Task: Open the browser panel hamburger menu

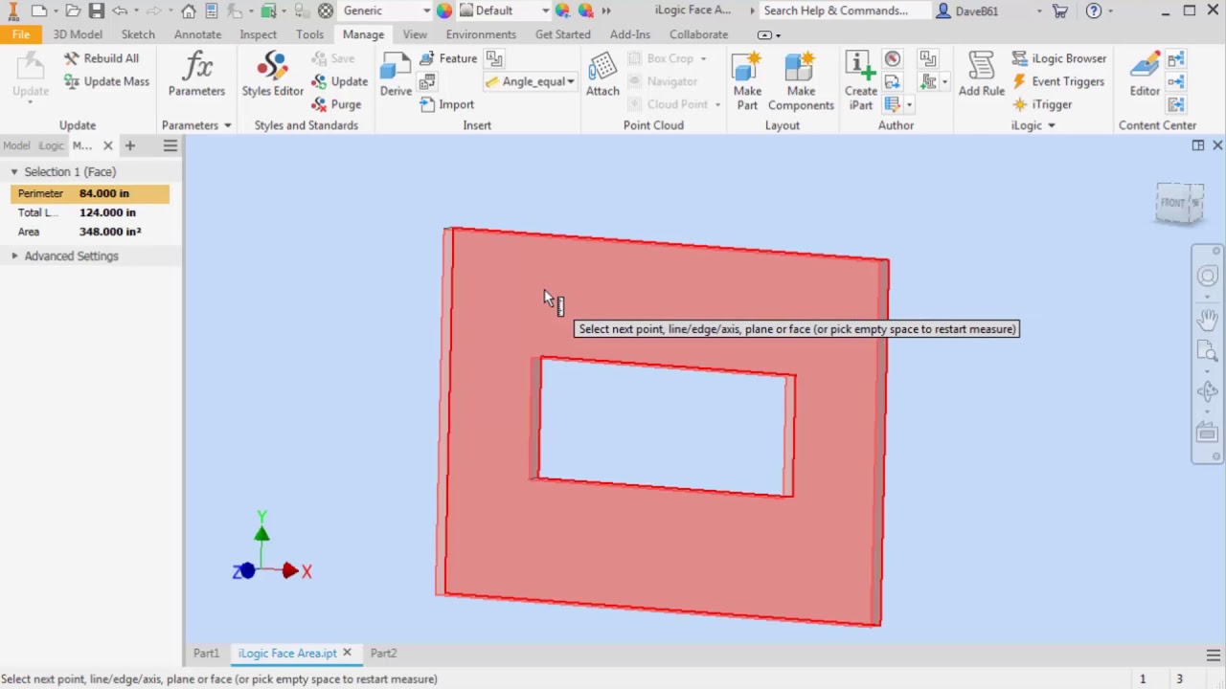Action: (170, 145)
